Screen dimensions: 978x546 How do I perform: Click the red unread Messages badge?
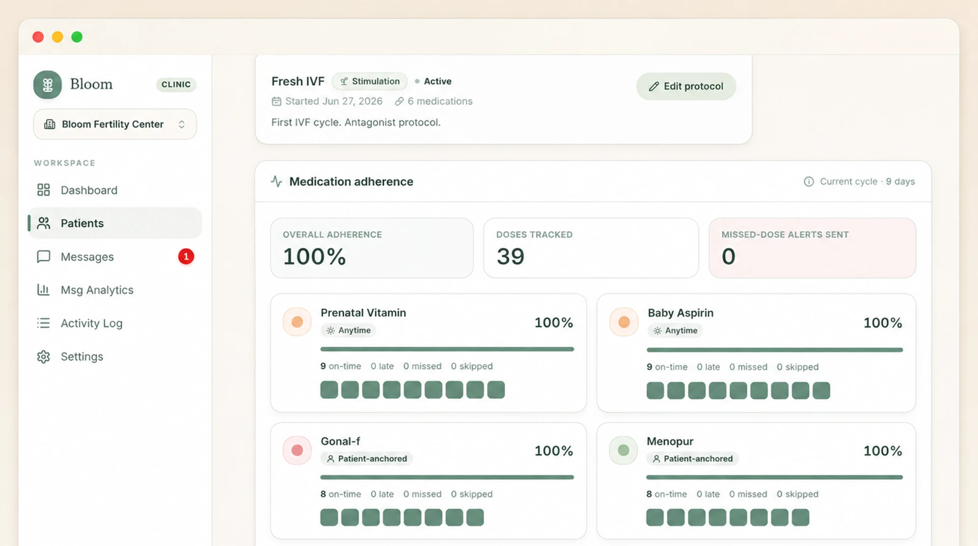pyautogui.click(x=186, y=256)
